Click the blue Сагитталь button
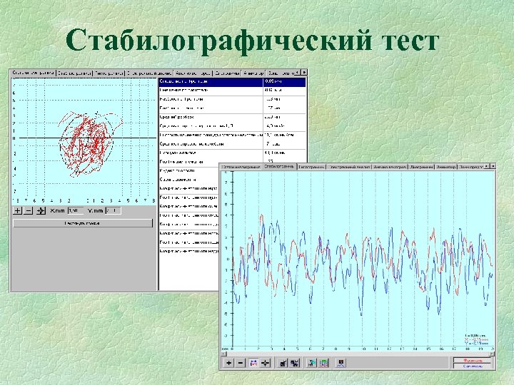Image resolution: width=514 pixels, height=385 pixels. [473, 366]
